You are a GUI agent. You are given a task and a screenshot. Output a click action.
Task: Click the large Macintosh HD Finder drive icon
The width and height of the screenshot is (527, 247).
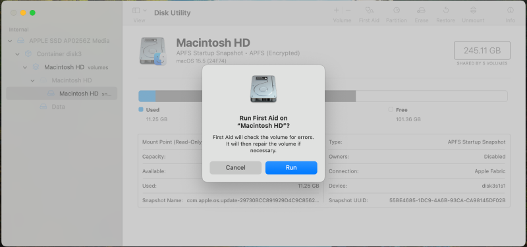153,51
